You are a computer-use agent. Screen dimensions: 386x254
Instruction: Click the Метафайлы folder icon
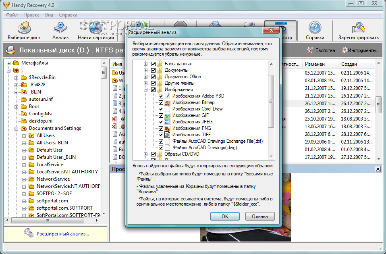16,63
